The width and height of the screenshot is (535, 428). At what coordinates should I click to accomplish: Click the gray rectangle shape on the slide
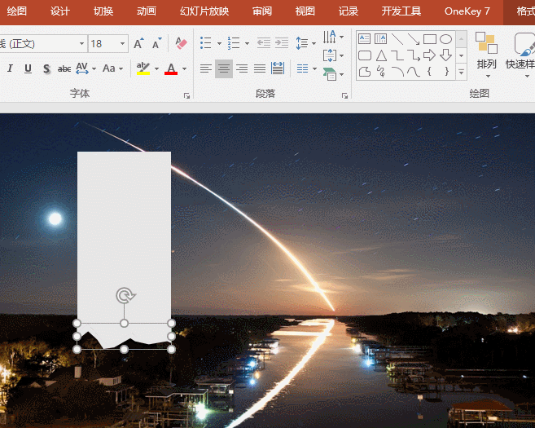click(x=124, y=228)
